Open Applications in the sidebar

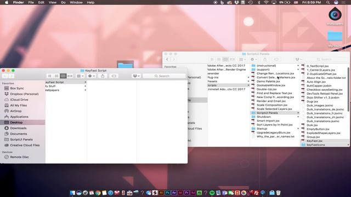(19, 117)
